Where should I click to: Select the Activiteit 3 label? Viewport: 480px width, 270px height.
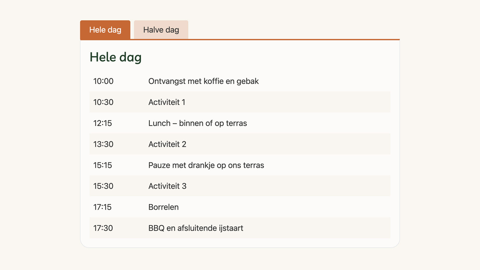167,186
